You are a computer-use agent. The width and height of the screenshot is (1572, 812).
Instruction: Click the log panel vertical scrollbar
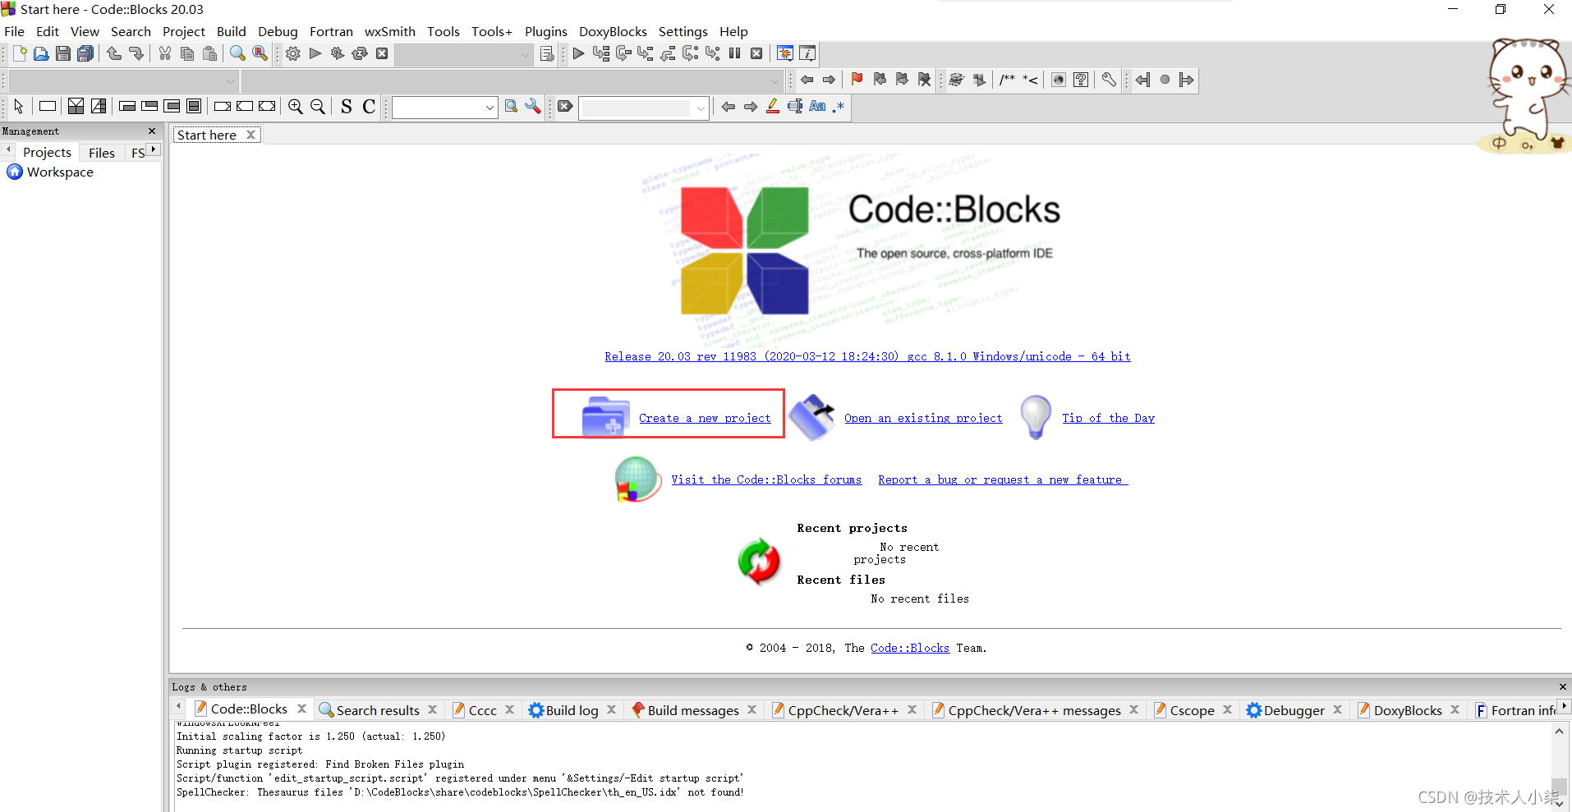pyautogui.click(x=1559, y=768)
